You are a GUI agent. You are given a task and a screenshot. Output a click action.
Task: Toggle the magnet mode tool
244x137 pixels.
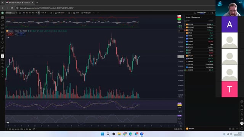[x=3, y=56]
